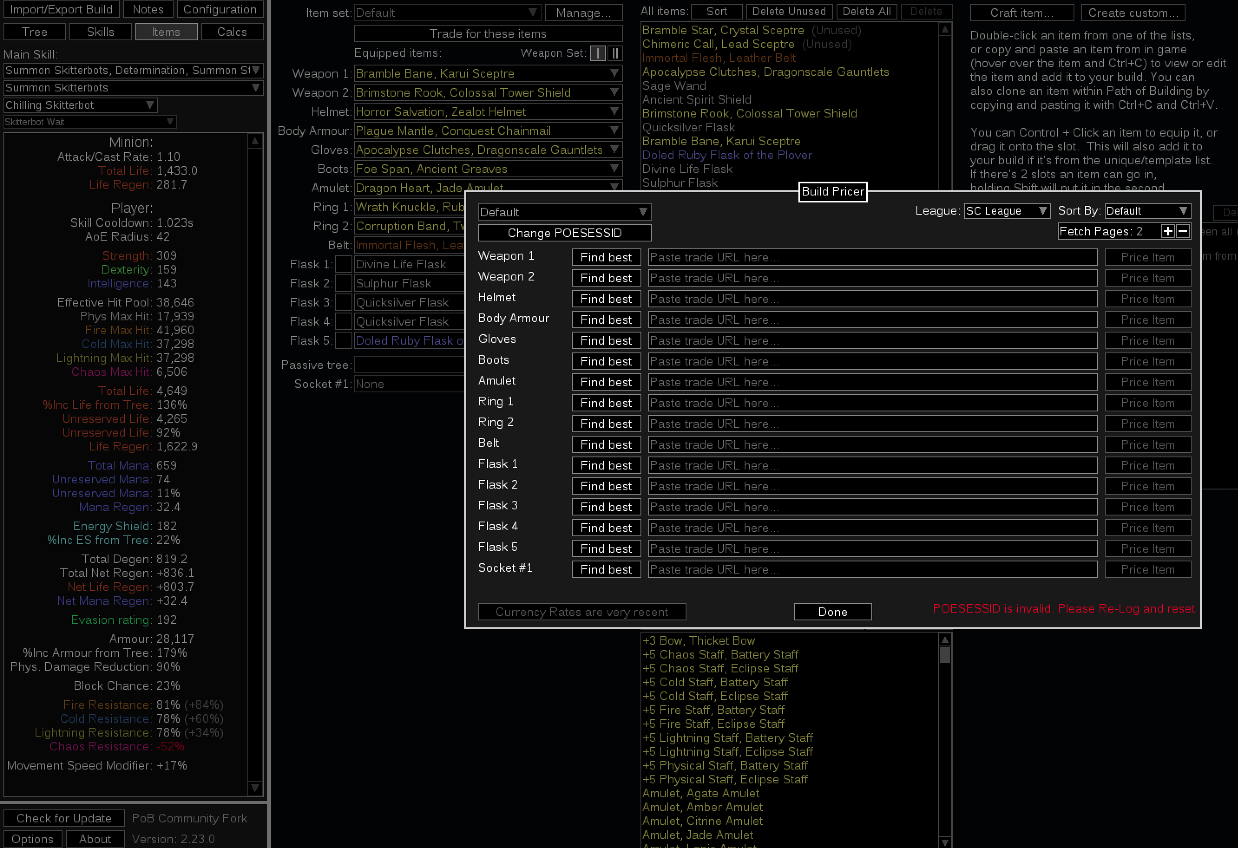Decrease Fetch Pages with minus icon

pos(1182,231)
